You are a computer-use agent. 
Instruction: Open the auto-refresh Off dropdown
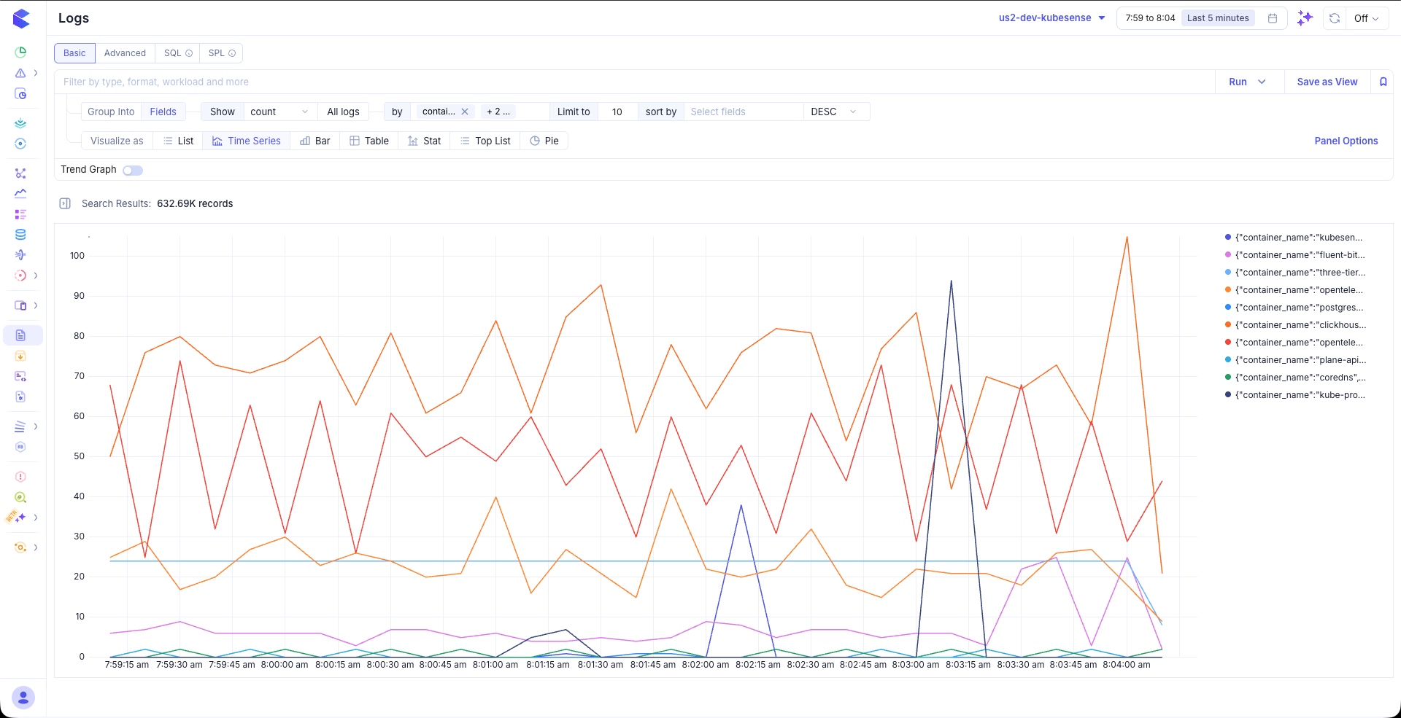pos(1366,18)
